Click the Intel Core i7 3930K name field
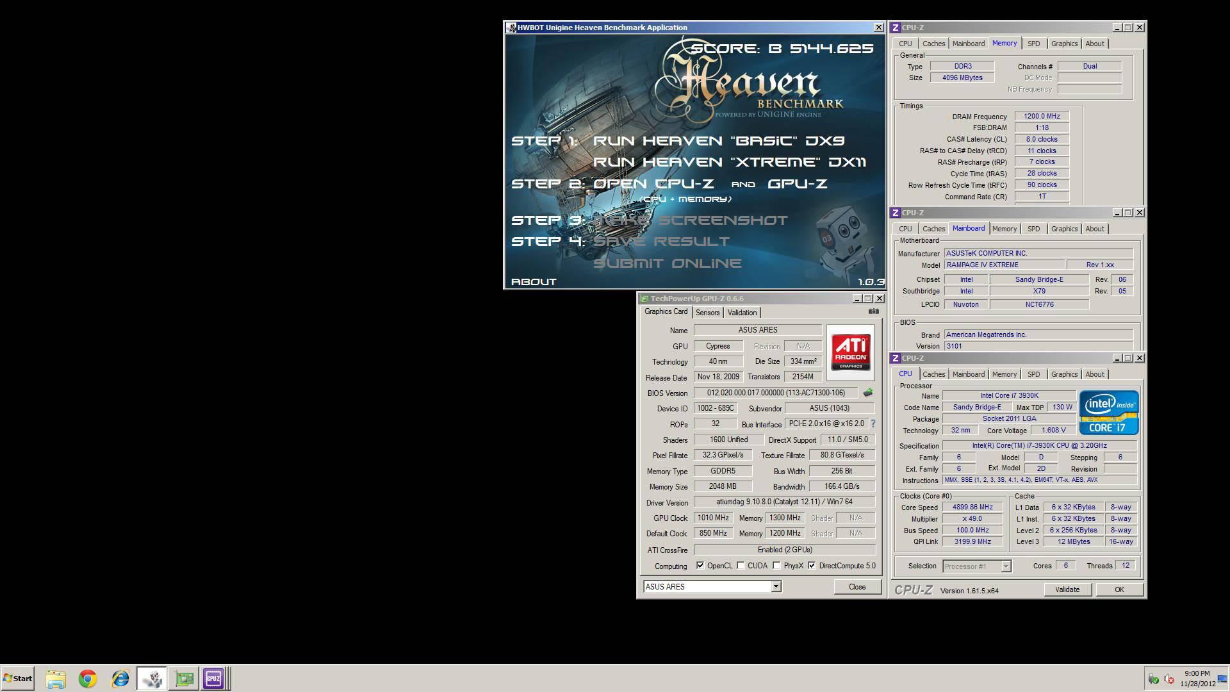Viewport: 1230px width, 692px height. (1009, 396)
